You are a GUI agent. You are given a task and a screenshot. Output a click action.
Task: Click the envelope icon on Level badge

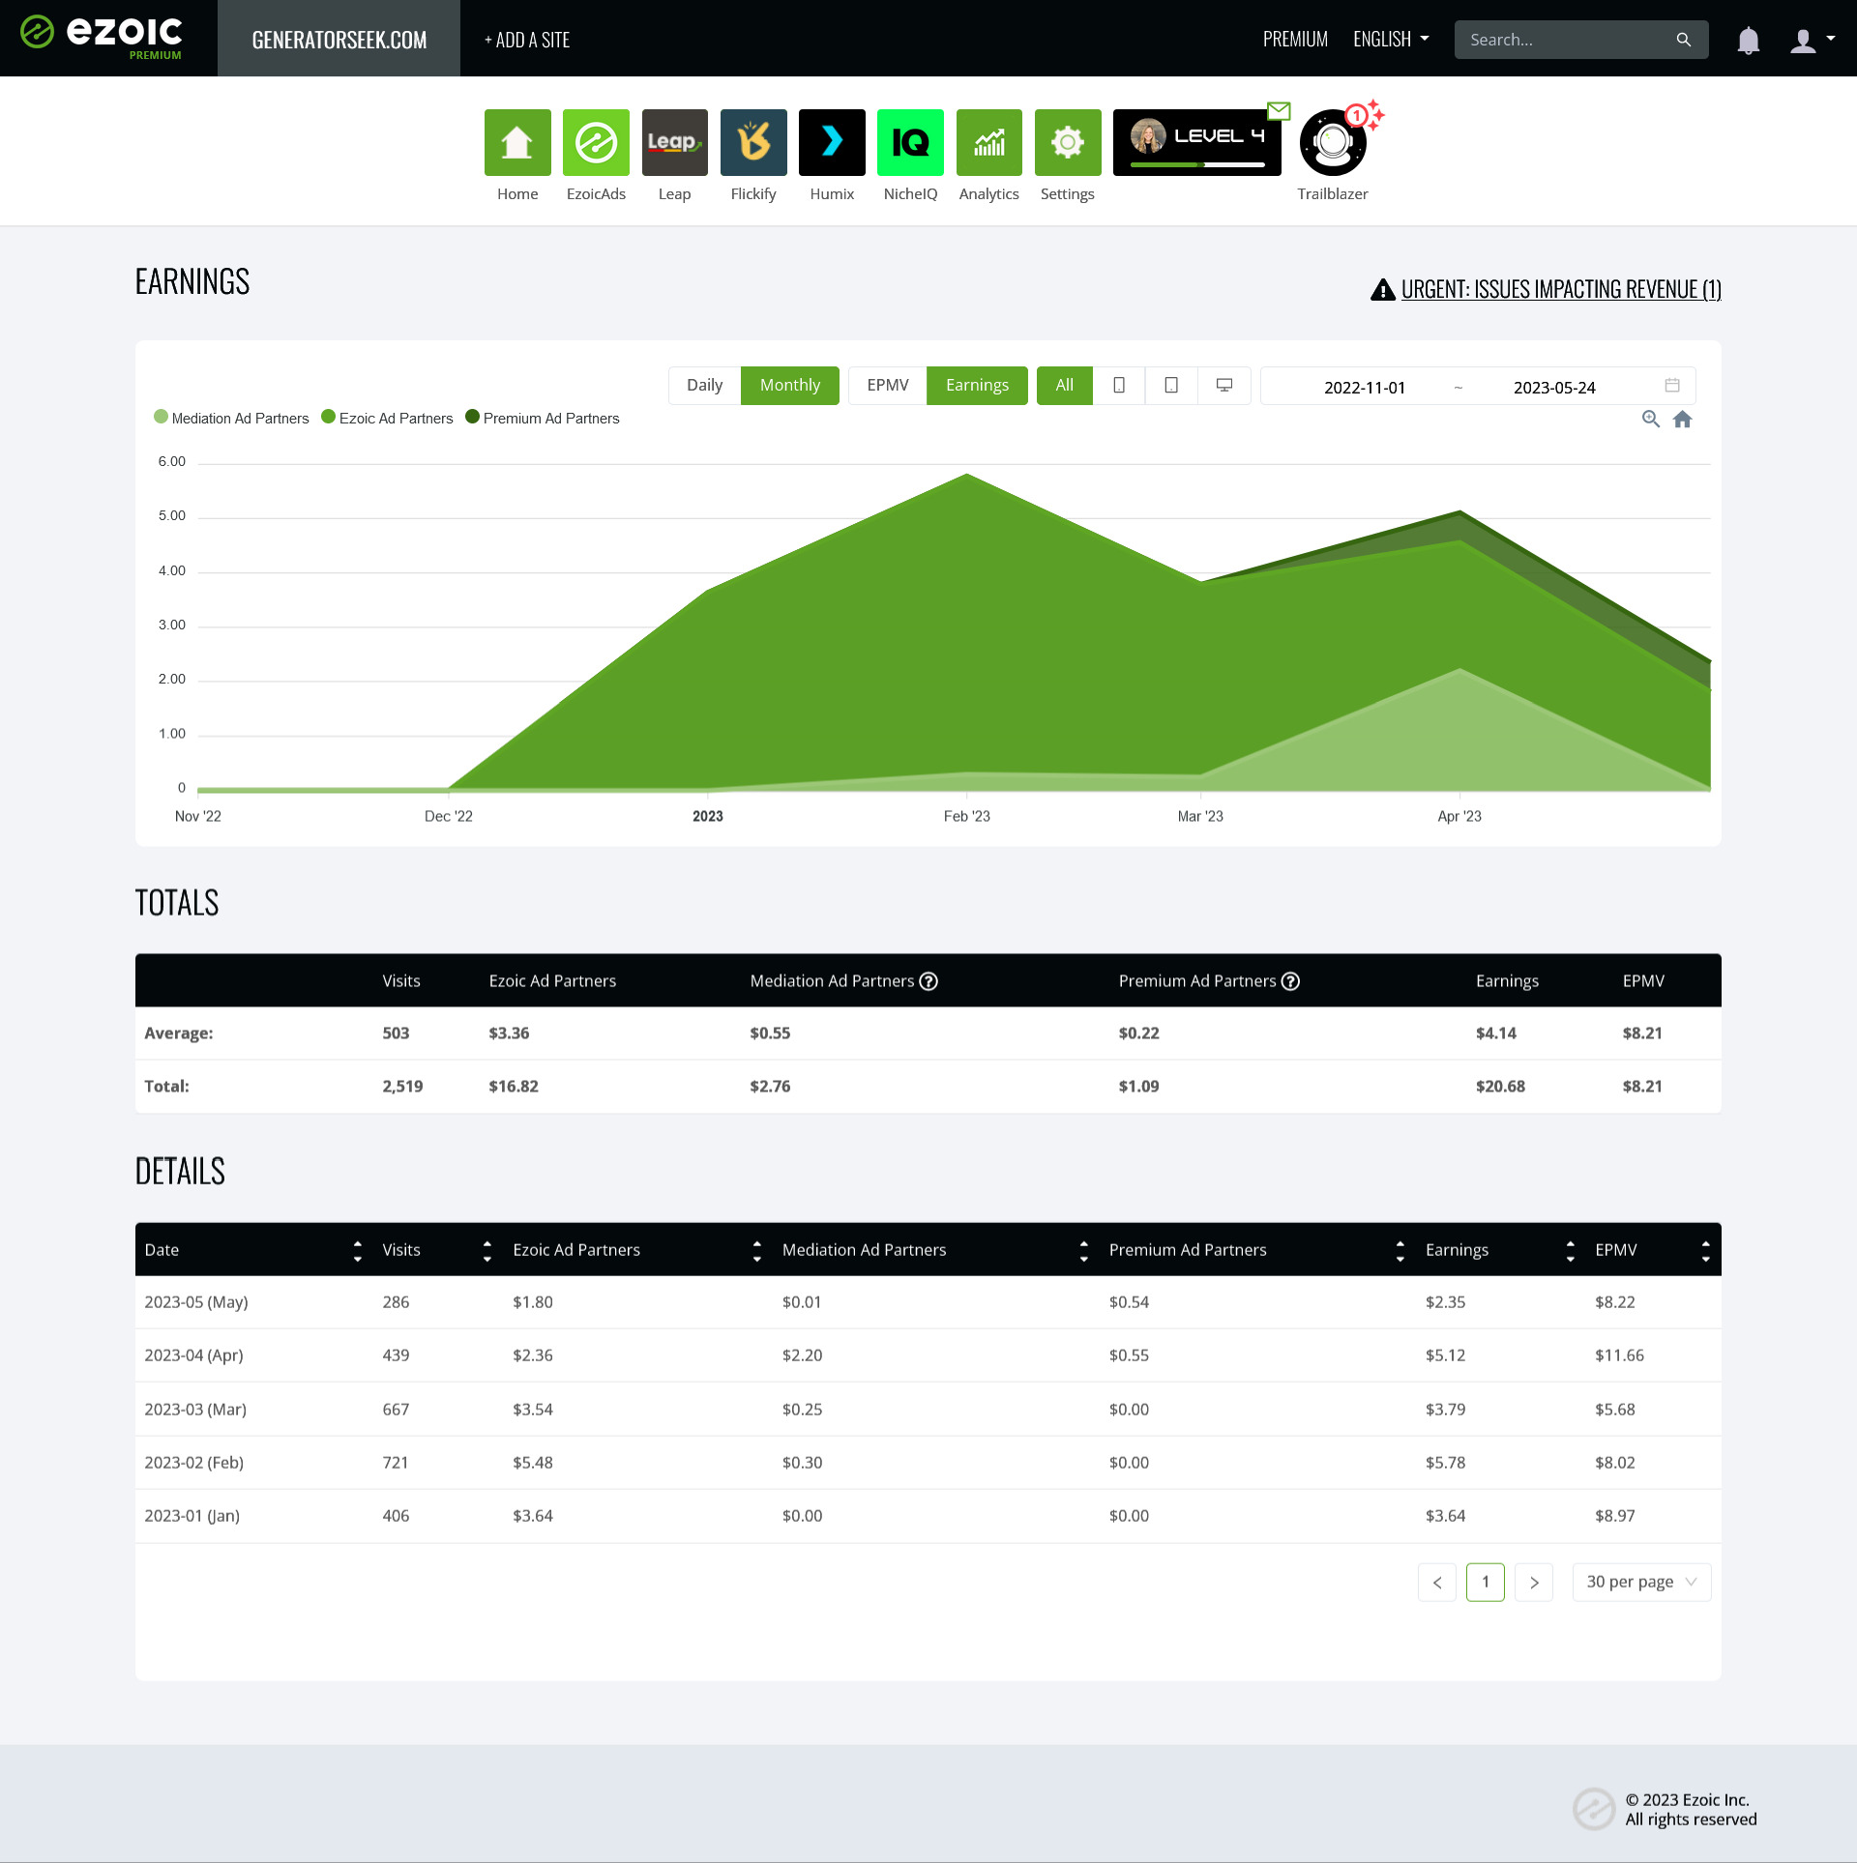[1279, 111]
